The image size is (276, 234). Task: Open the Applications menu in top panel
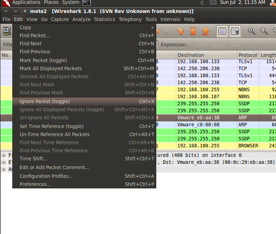[x=26, y=2]
